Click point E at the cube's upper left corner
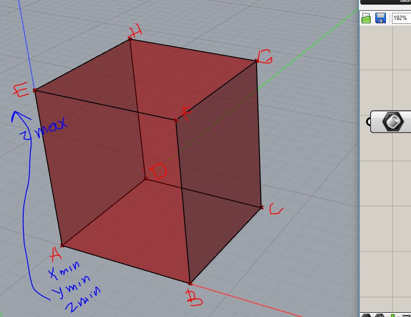 [34, 90]
